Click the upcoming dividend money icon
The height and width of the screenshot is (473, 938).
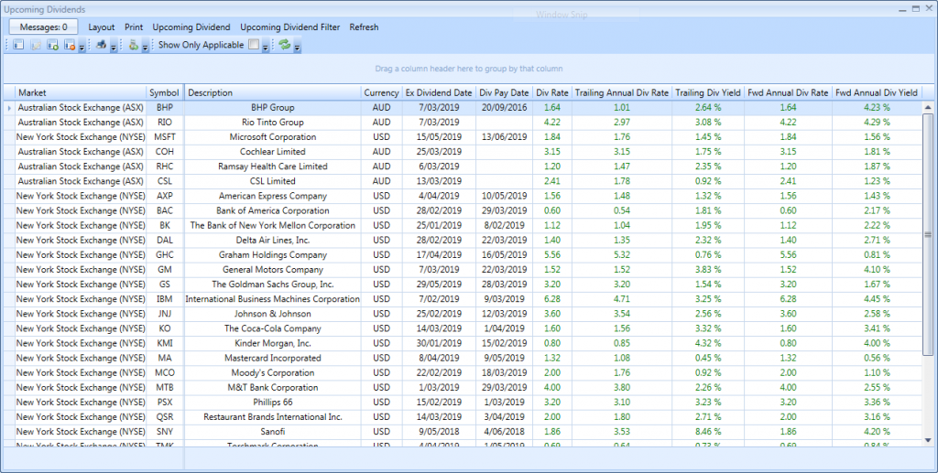[x=133, y=45]
